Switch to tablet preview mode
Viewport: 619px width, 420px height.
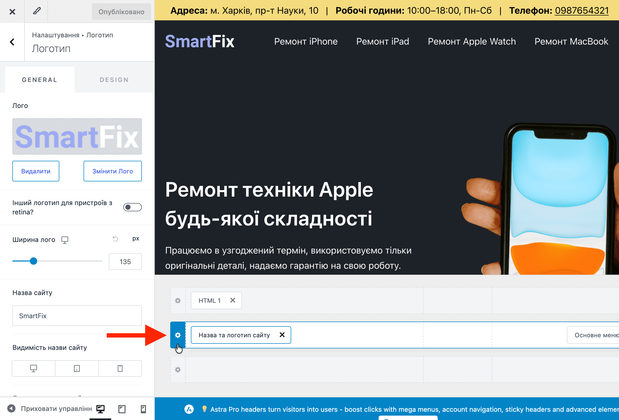point(122,409)
